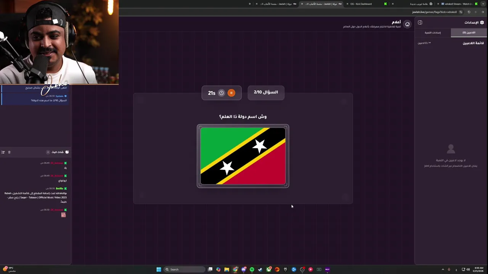This screenshot has width=488, height=274.
Task: Close the علامة تبويب جديدة tab
Action: [393, 4]
